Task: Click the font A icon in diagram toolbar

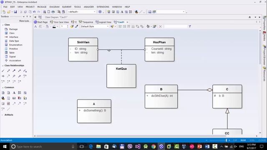Action: 35,26
